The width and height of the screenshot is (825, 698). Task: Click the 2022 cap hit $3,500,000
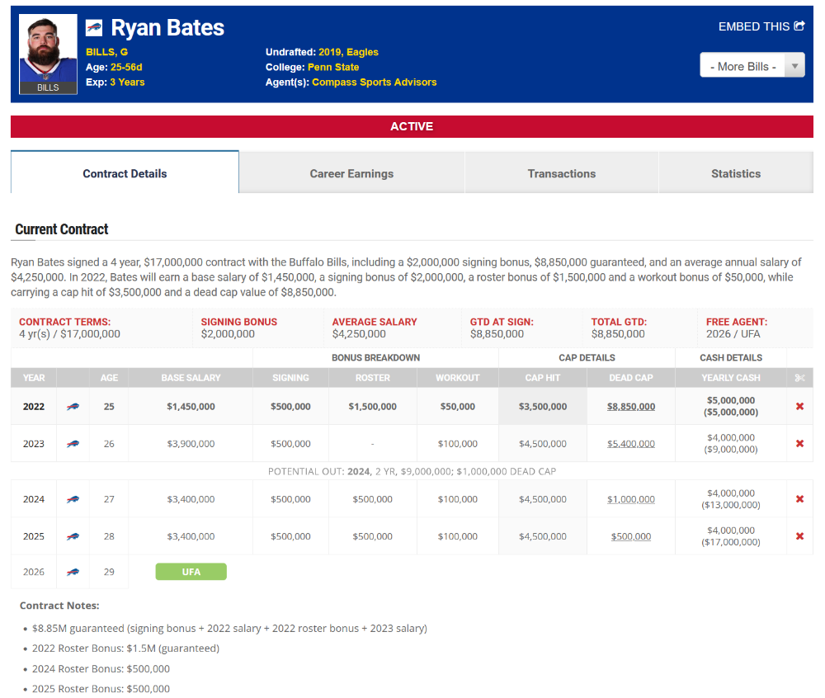pyautogui.click(x=543, y=407)
